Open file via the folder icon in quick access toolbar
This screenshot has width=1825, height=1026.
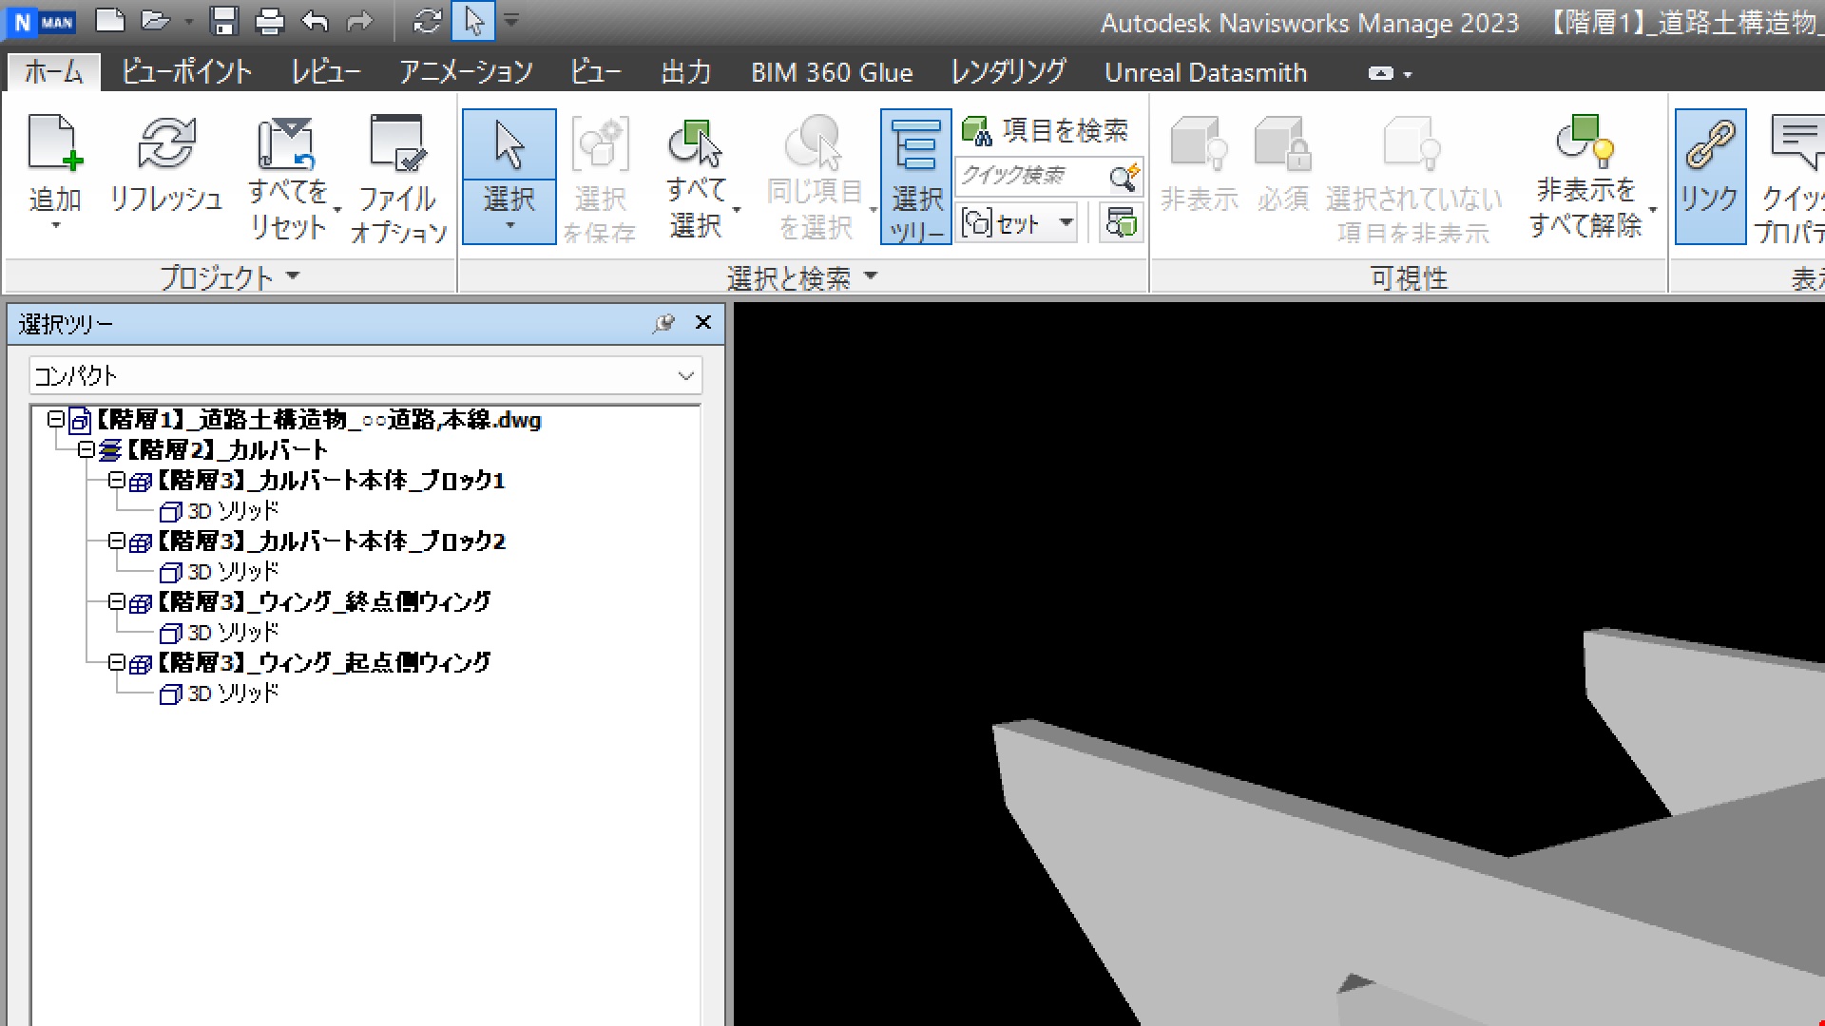point(155,21)
